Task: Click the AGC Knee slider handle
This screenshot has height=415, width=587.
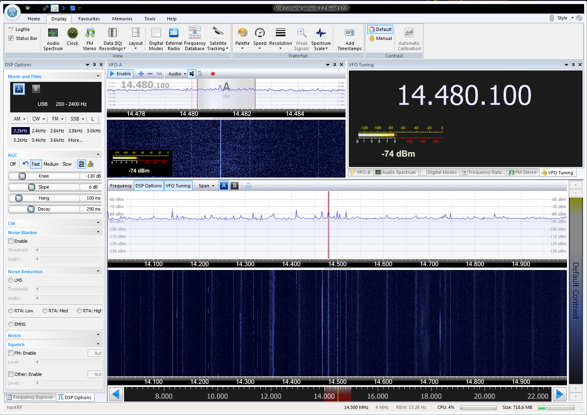Action: [x=22, y=176]
